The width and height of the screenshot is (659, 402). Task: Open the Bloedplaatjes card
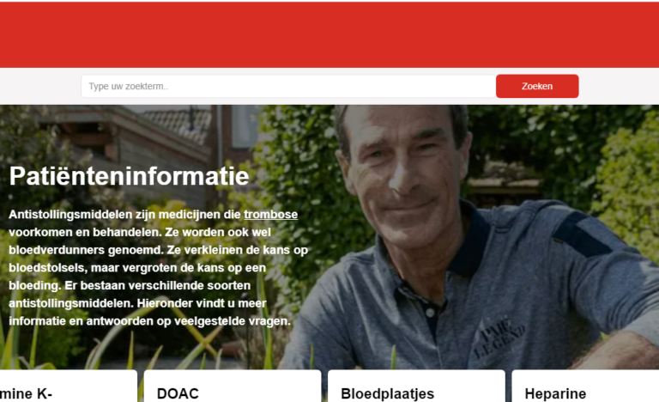click(x=416, y=386)
